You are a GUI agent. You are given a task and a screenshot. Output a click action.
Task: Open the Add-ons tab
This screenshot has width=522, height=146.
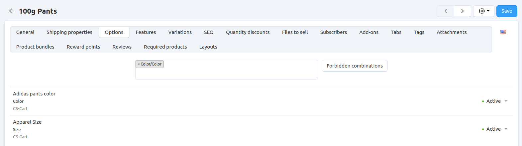click(x=369, y=32)
